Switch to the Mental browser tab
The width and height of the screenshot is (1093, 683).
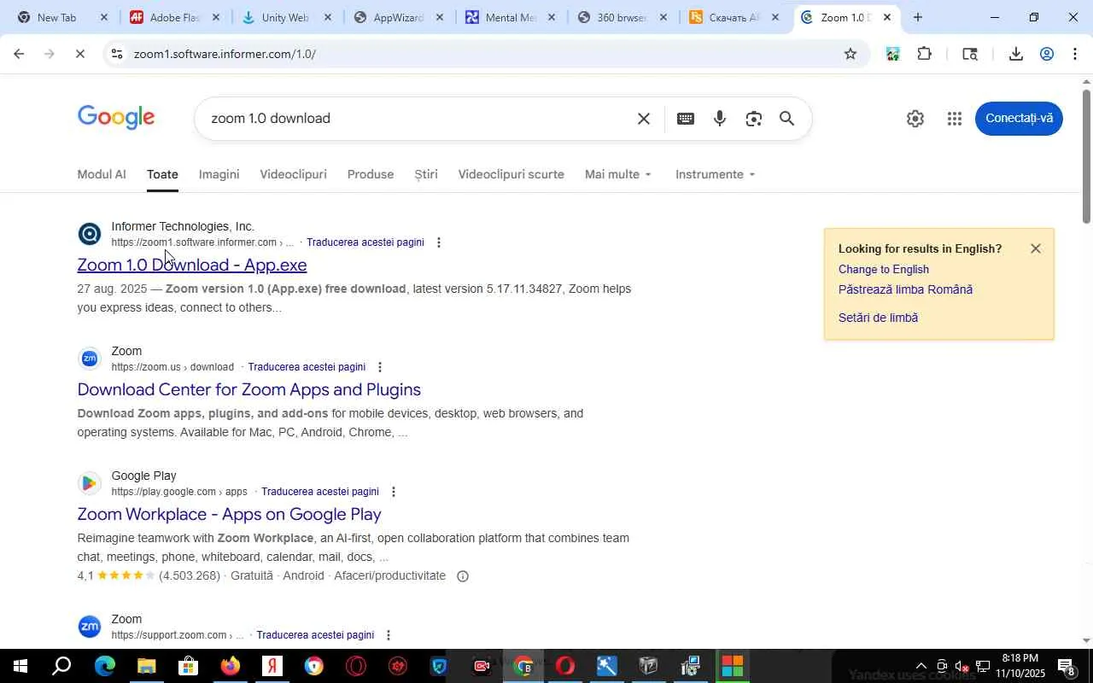pyautogui.click(x=511, y=17)
